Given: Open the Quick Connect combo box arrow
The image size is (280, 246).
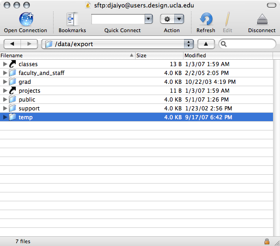Looking at the screenshot, I should [x=149, y=19].
